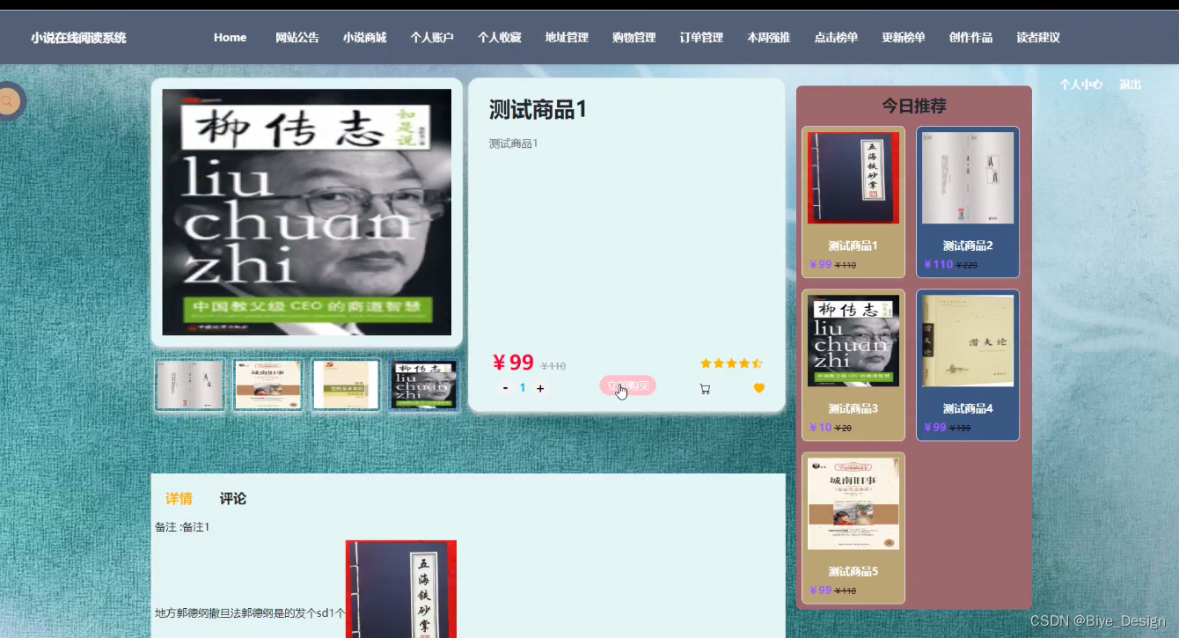1179x638 pixels.
Task: Click the heart favorite icon
Action: click(759, 388)
